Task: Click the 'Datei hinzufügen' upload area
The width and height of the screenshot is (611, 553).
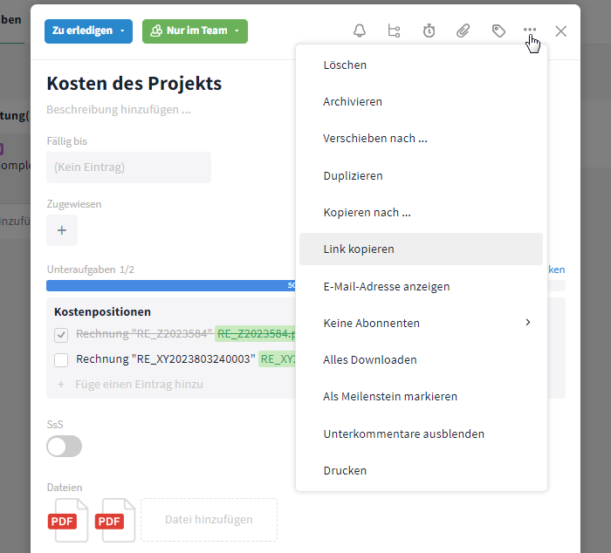Action: 209,520
